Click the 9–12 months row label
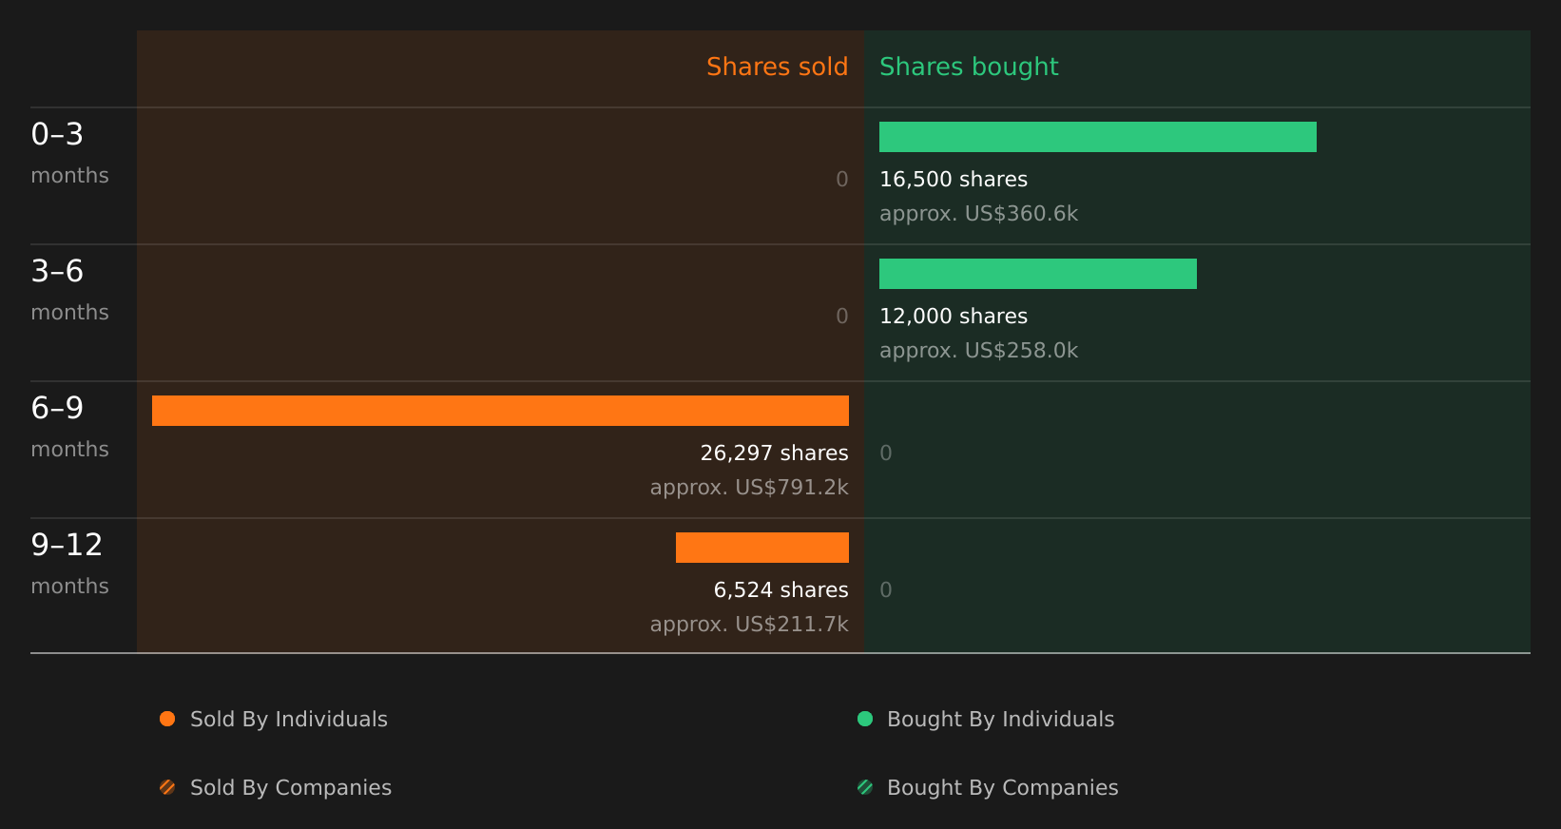The height and width of the screenshot is (829, 1561). click(x=69, y=564)
